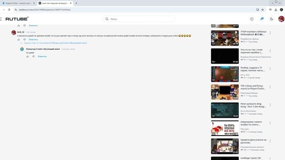Viewport: 285px width, 160px height.
Task: Open the King Kong Part 7 thumbnail
Action: 225,110
